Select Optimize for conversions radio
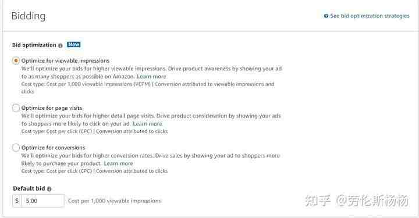Image resolution: width=419 pixels, height=218 pixels. [x=16, y=147]
